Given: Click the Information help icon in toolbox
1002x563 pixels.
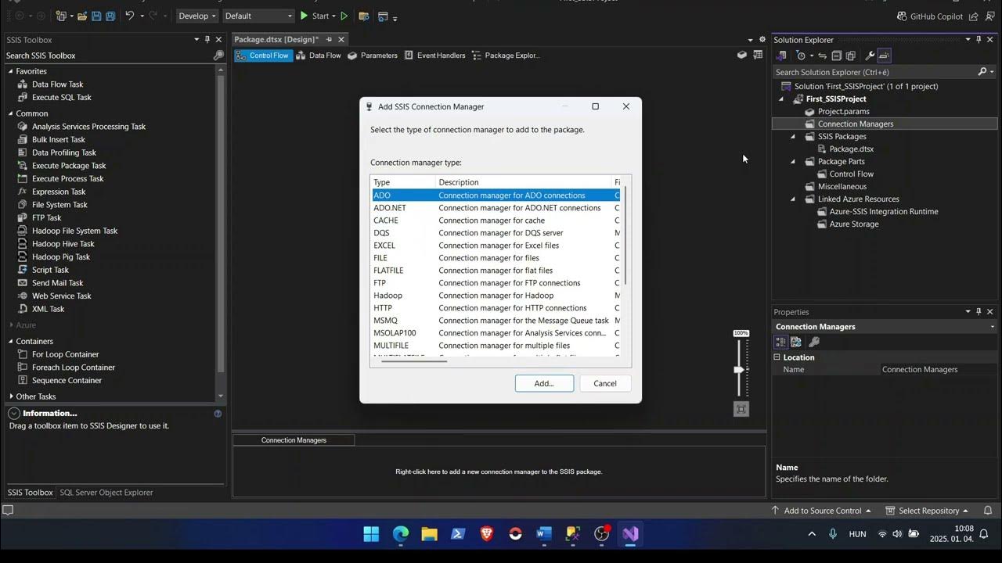Looking at the screenshot, I should tap(218, 414).
